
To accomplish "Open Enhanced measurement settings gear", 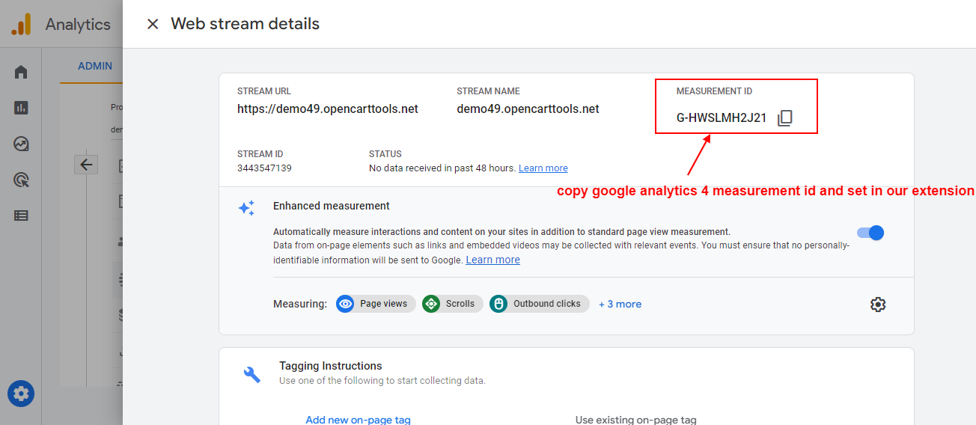I will pyautogui.click(x=878, y=305).
